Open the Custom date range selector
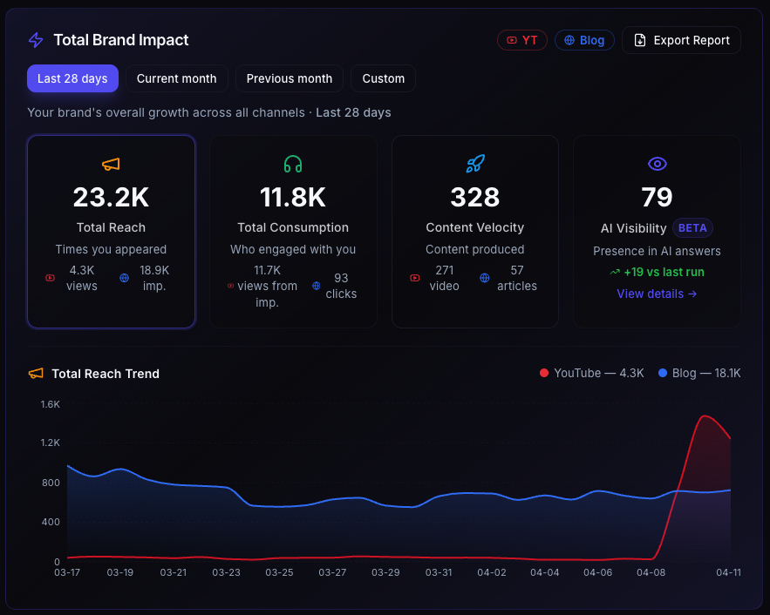 [x=383, y=78]
